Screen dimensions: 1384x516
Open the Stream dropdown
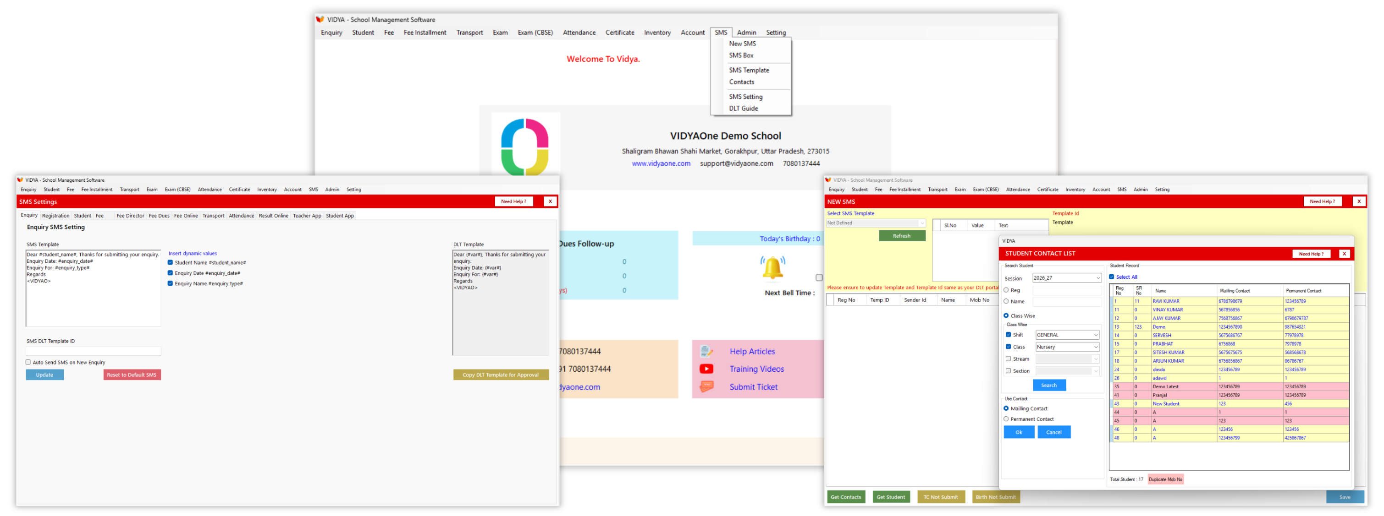coord(1068,359)
